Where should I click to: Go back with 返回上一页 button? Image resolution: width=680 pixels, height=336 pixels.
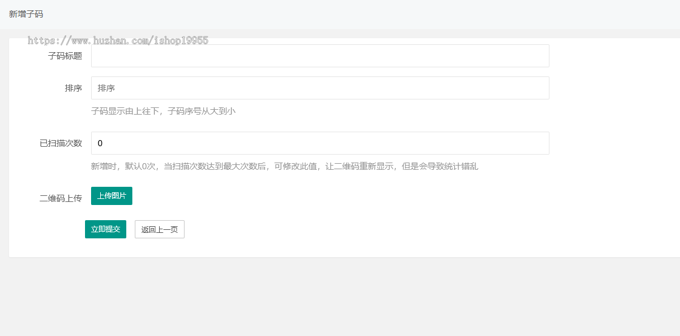point(160,229)
